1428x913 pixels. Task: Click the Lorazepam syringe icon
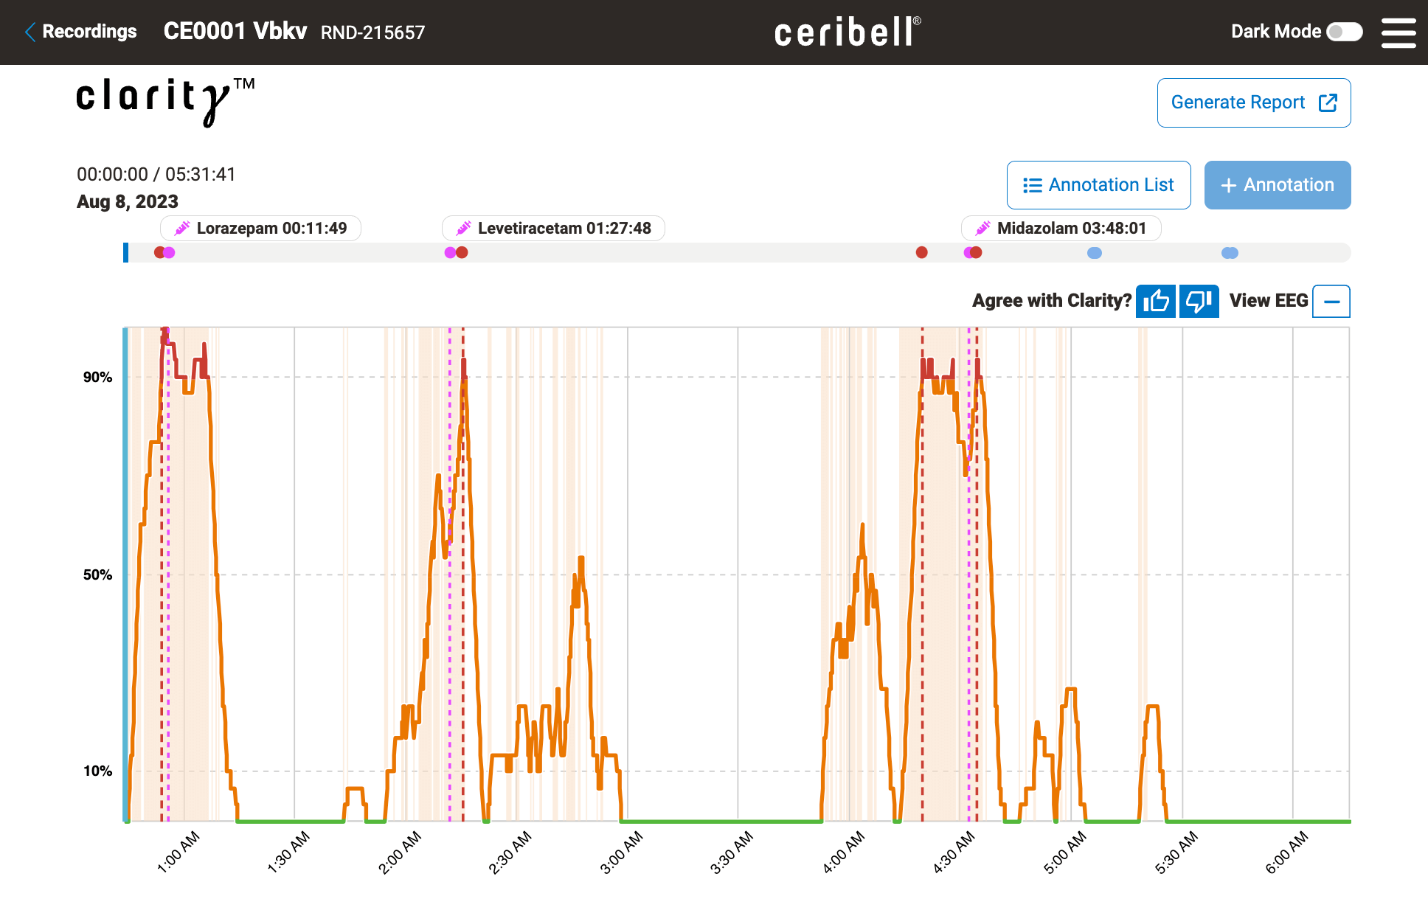tap(181, 229)
